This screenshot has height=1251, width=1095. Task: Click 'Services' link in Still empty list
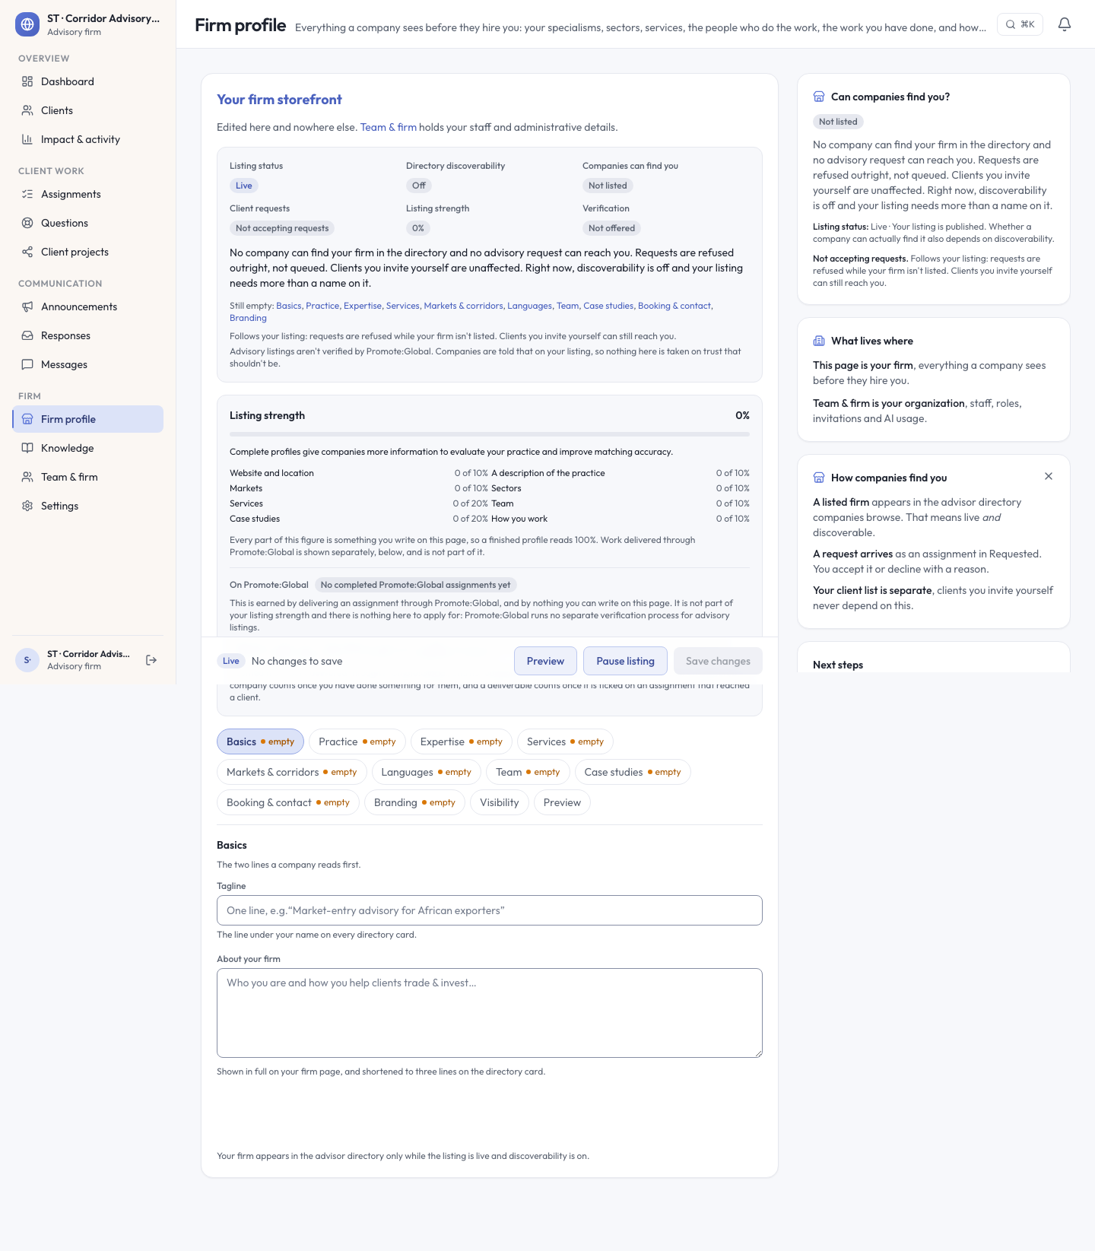pyautogui.click(x=403, y=306)
